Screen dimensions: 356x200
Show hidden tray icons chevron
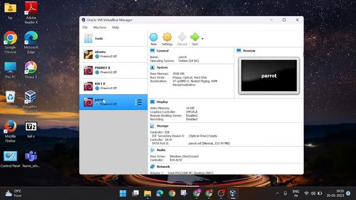(x=277, y=193)
